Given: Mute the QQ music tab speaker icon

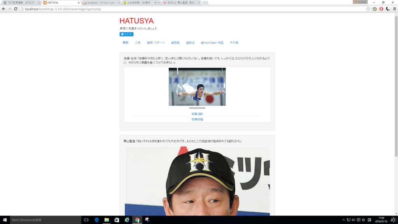Looking at the screenshot, I should (155, 3).
